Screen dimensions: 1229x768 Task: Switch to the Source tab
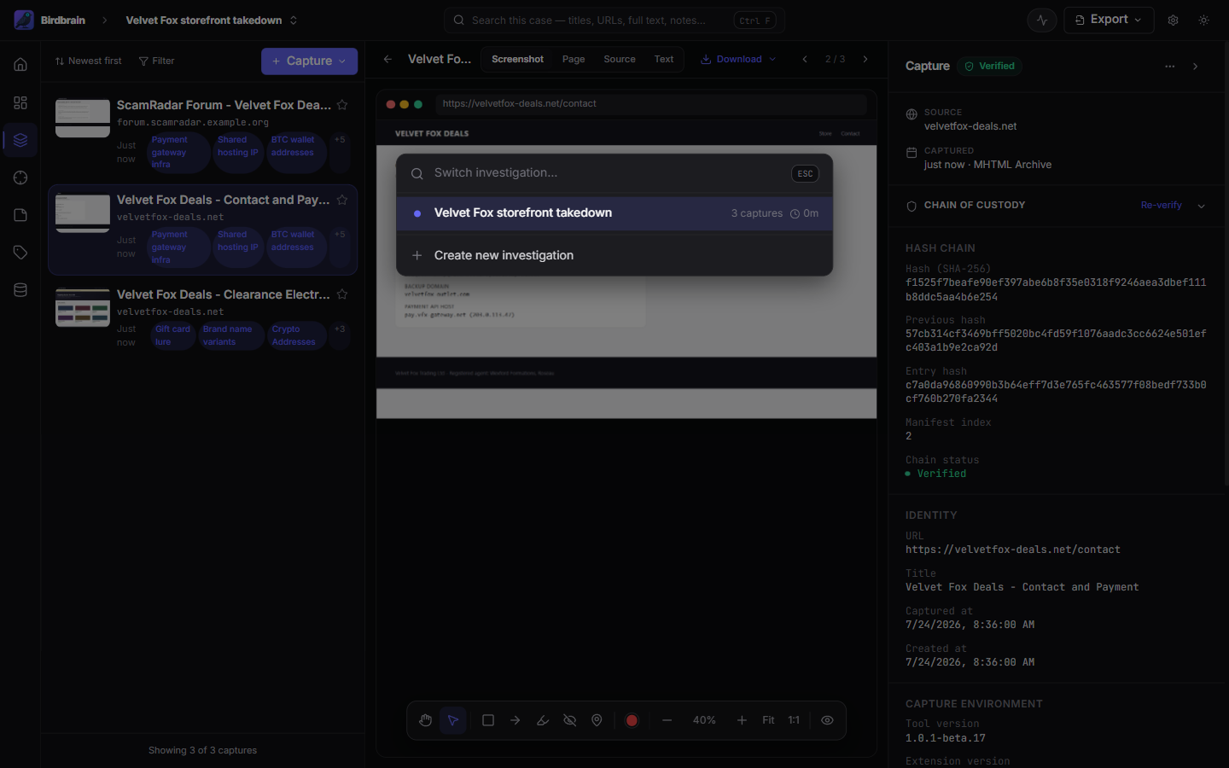tap(620, 59)
